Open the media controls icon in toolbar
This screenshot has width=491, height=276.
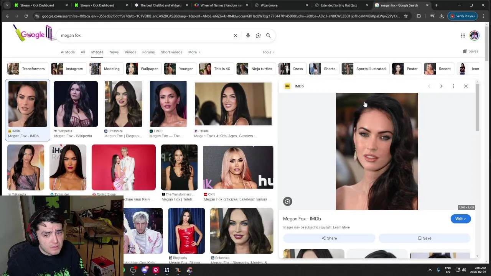coord(432,16)
